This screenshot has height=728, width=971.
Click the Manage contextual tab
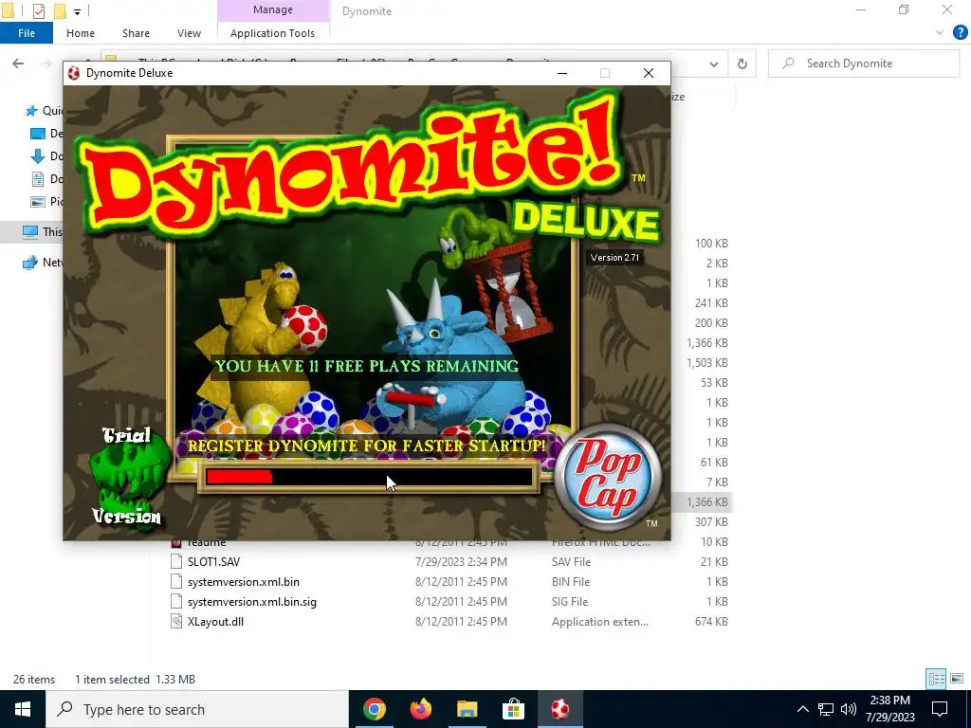[x=273, y=9]
